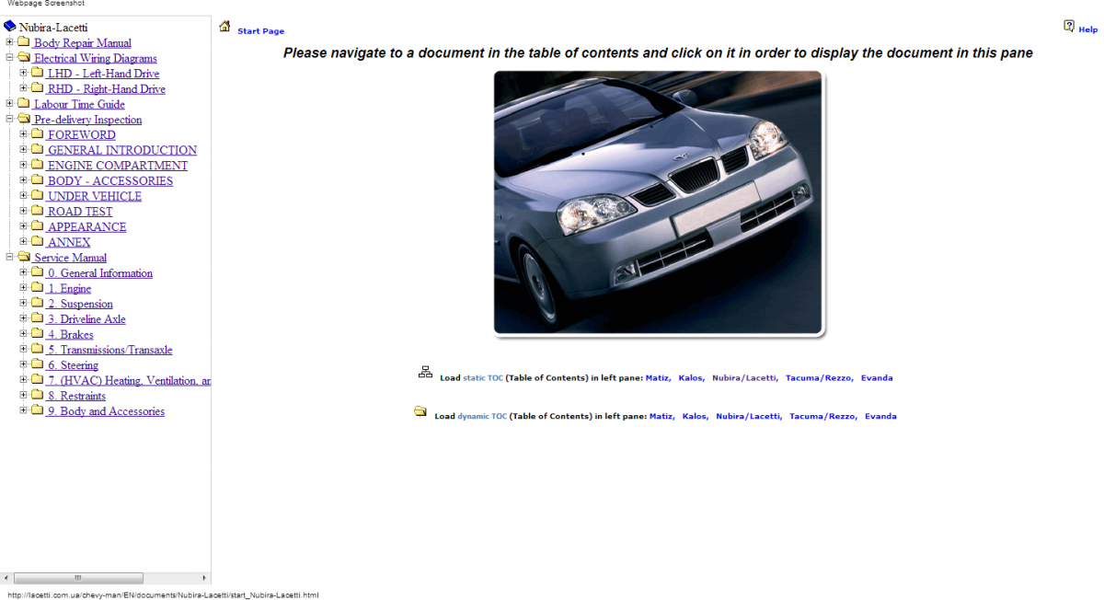
Task: Click the folder icon beside APPEARANCE
Action: pos(38,226)
